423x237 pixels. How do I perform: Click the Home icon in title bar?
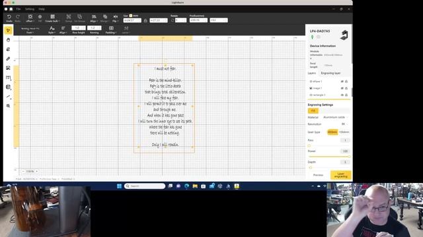(x=11, y=9)
